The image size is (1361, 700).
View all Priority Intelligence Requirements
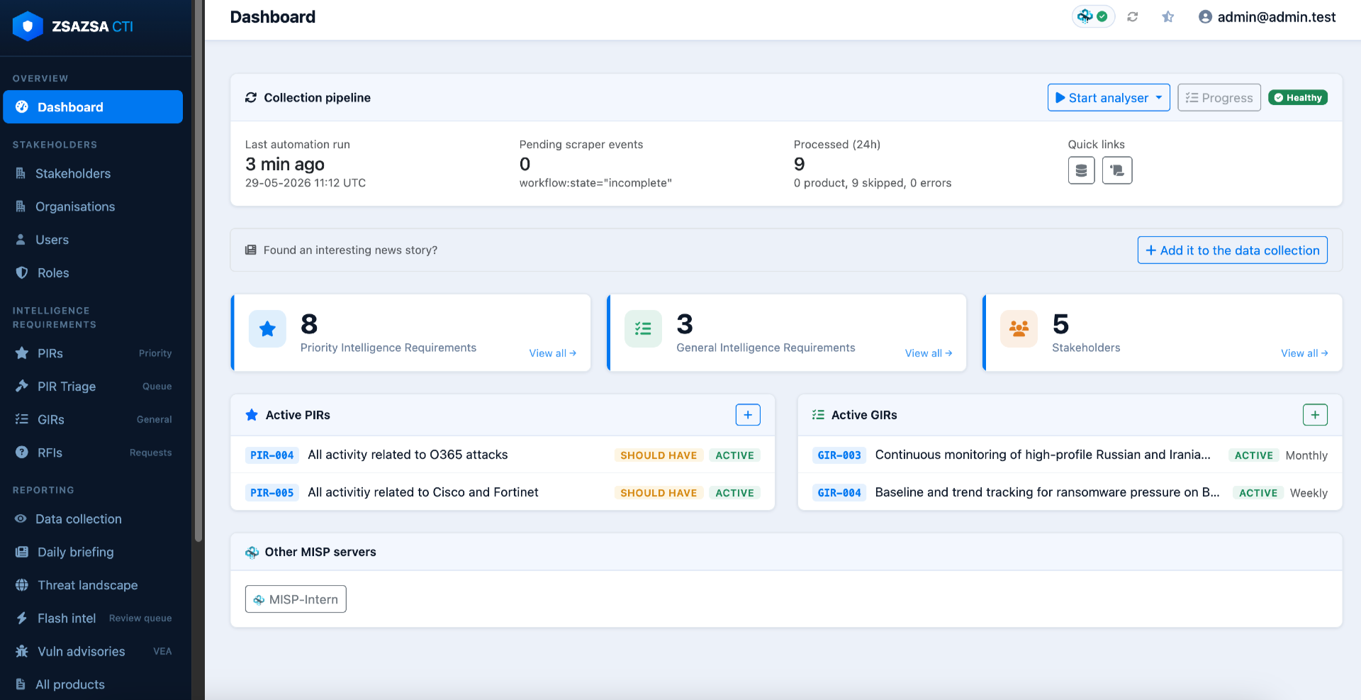pyautogui.click(x=553, y=353)
